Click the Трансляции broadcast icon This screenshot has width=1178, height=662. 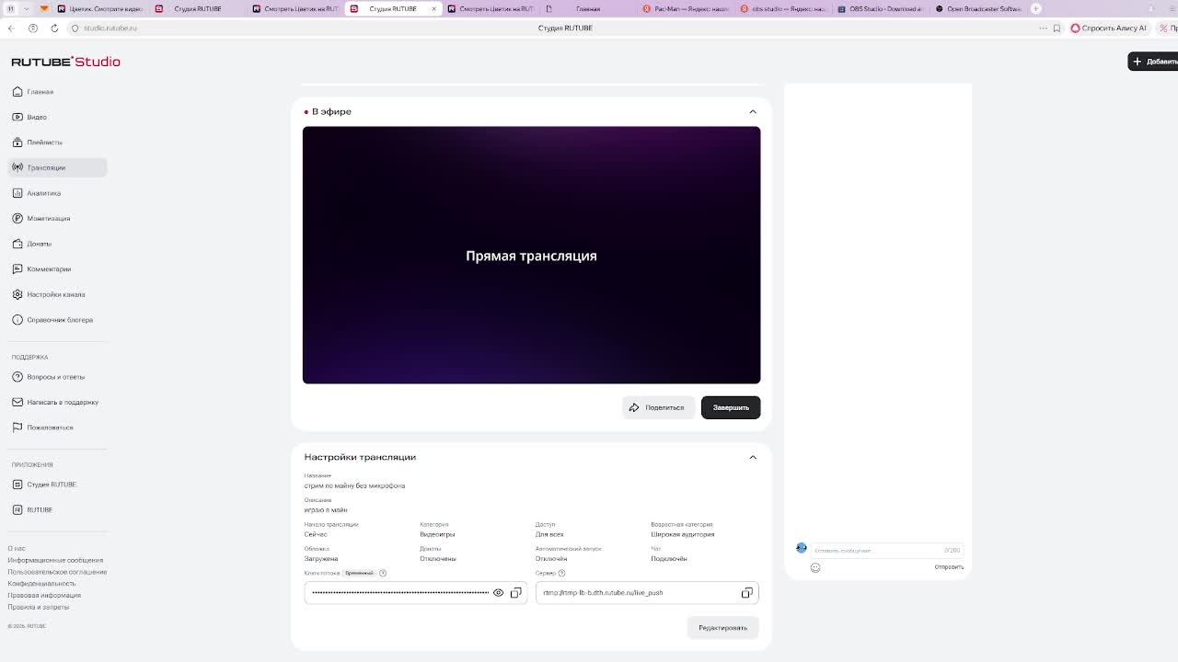[x=17, y=167]
